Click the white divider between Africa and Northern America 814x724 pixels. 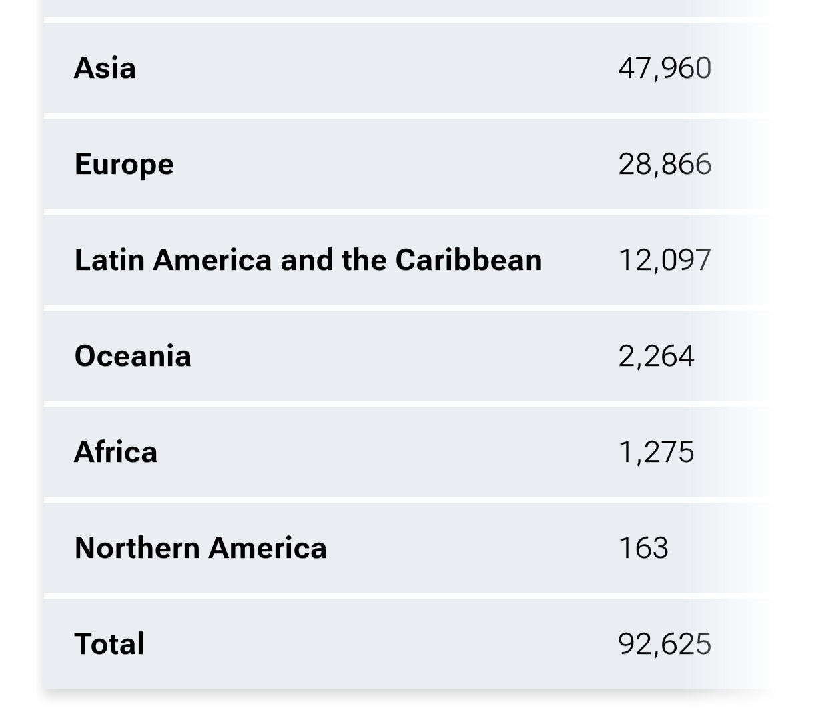point(400,500)
